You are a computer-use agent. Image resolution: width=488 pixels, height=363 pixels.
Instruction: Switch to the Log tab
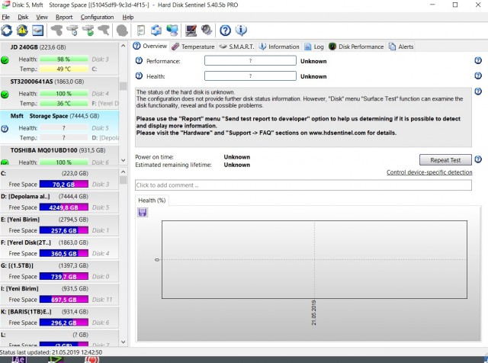[314, 47]
